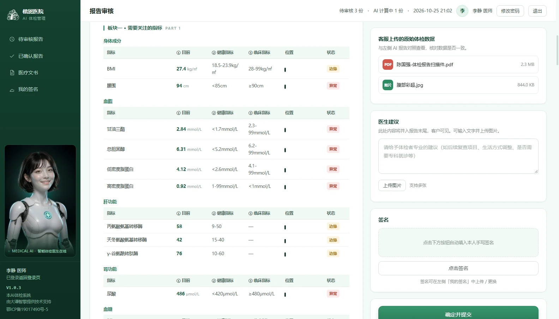Click the document icon beside 医疗文书

click(x=12, y=73)
